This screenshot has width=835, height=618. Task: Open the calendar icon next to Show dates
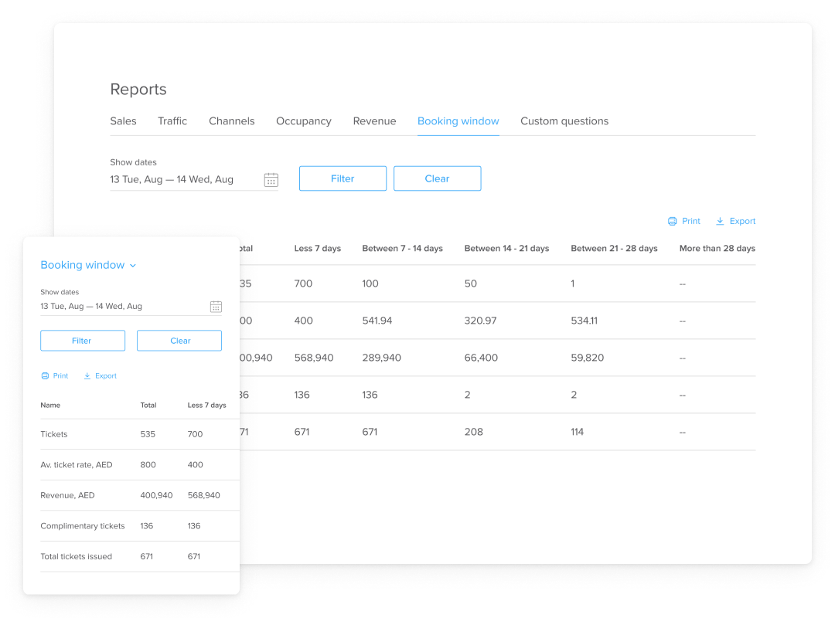[x=271, y=179]
